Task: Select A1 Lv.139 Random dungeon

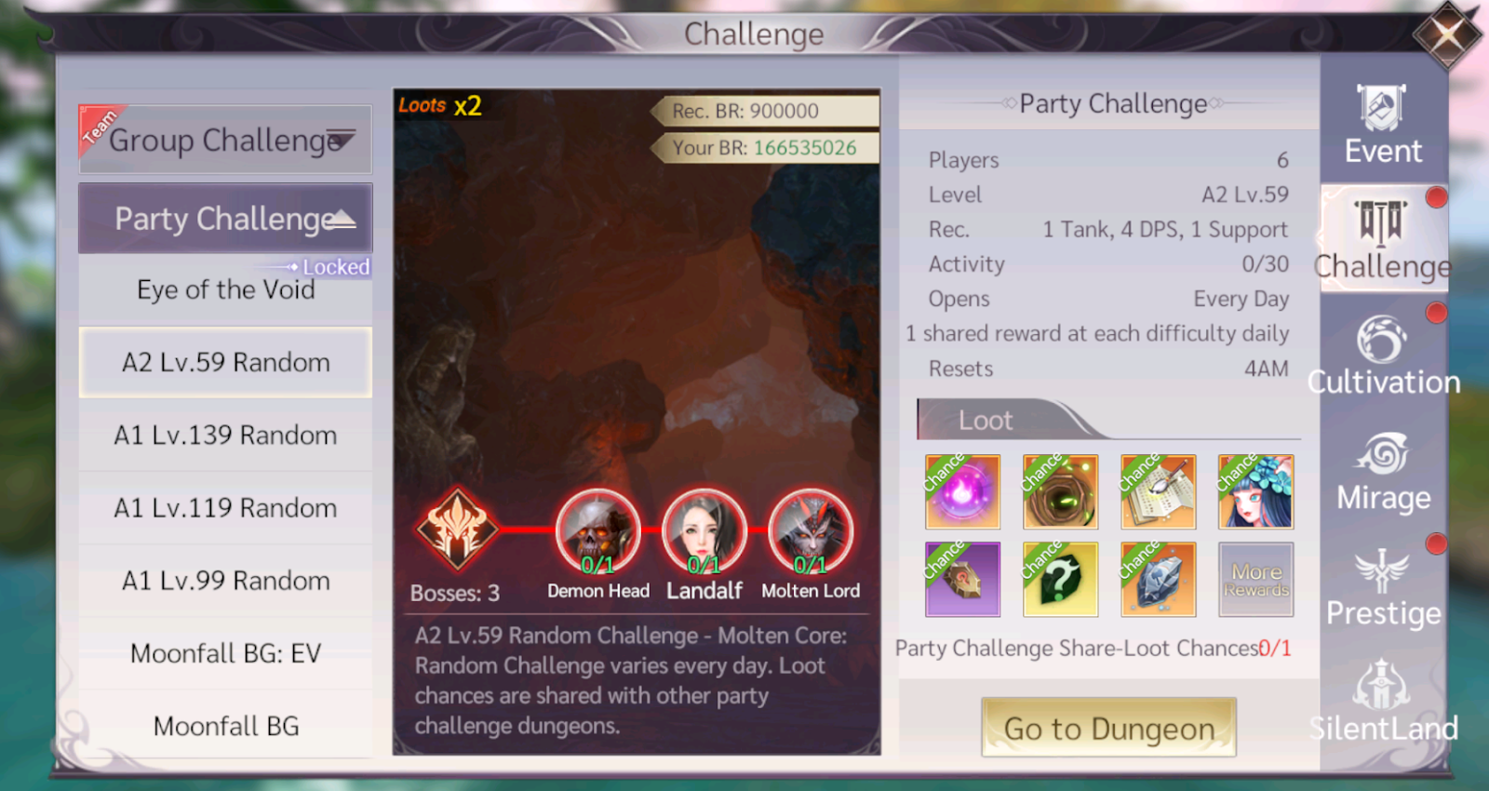Action: 225,436
